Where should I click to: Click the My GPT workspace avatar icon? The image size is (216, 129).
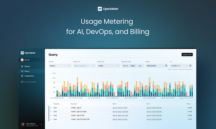click(22, 60)
